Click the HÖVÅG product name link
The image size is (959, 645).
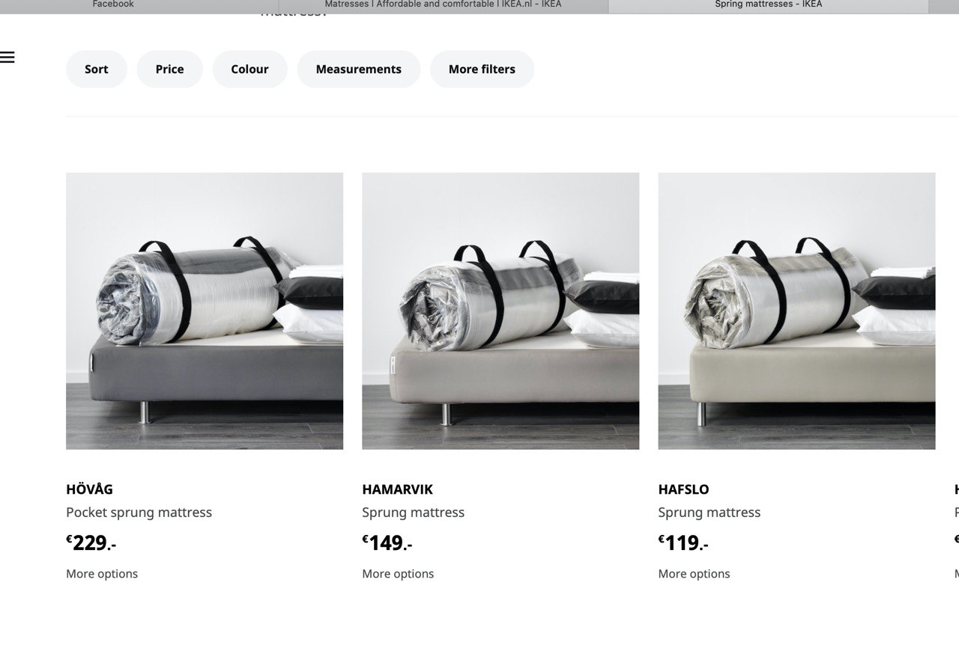click(x=89, y=489)
